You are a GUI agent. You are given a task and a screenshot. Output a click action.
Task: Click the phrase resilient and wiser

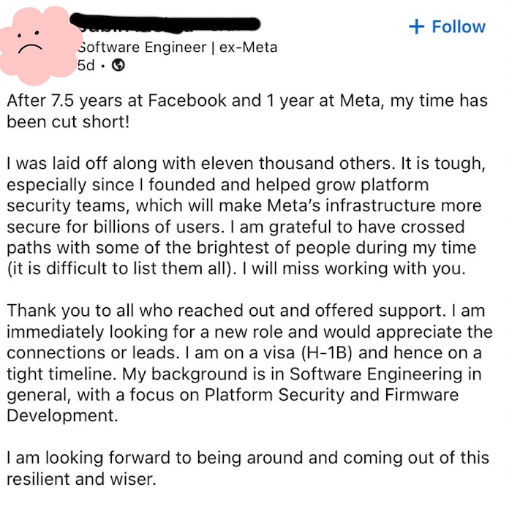point(81,479)
